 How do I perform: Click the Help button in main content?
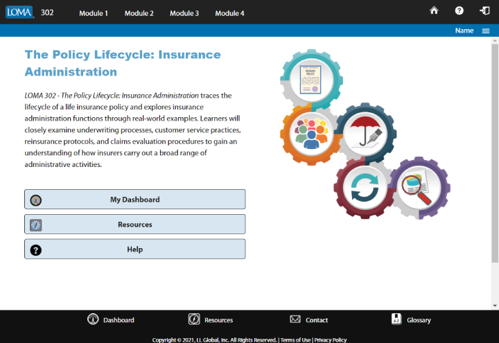tap(135, 249)
